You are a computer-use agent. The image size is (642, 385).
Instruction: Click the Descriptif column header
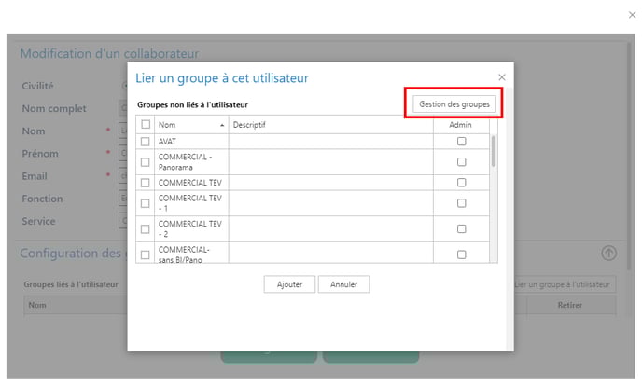pos(331,124)
